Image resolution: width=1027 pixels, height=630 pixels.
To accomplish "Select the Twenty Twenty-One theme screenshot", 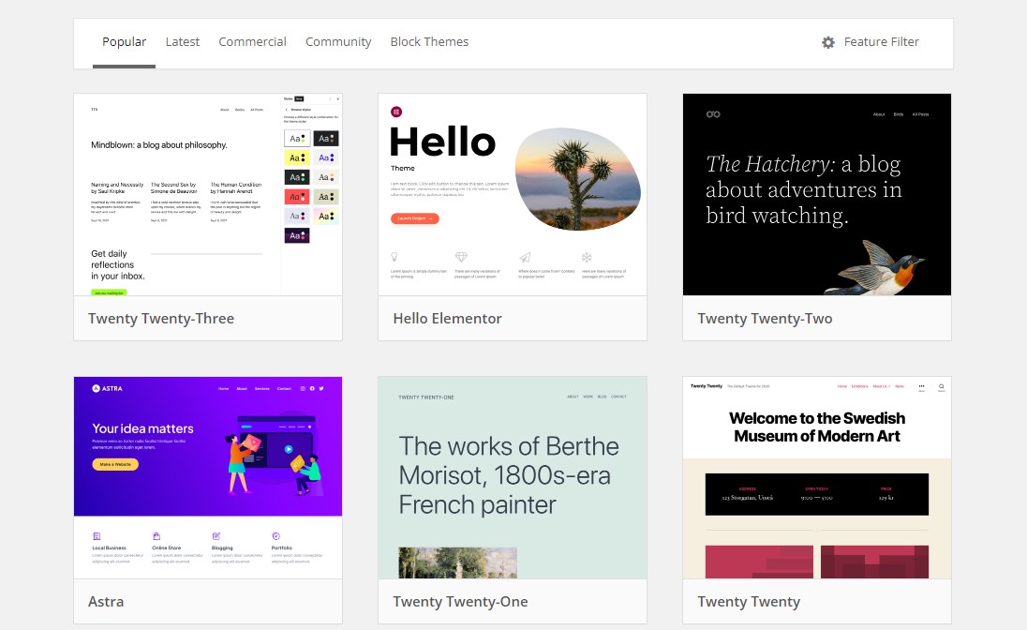I will (513, 478).
